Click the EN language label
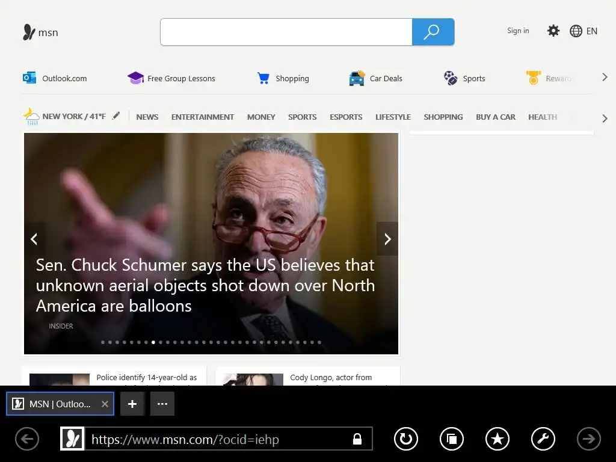This screenshot has width=616, height=462. click(592, 31)
